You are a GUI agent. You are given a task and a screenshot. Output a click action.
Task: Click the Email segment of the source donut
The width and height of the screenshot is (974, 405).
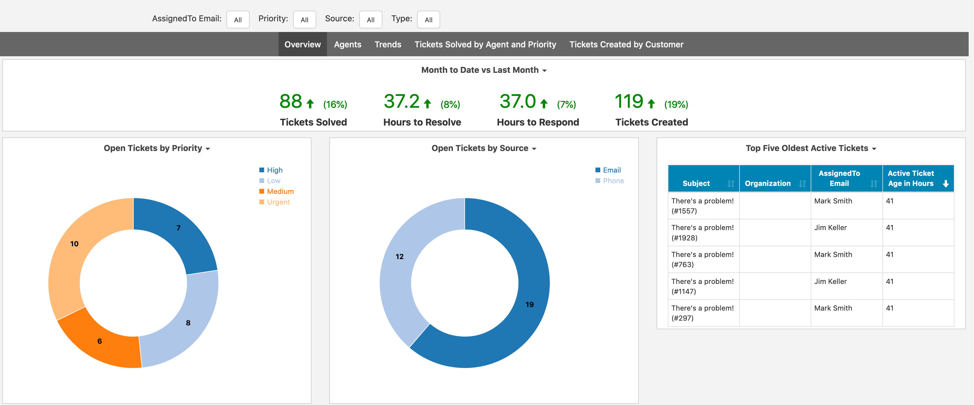pyautogui.click(x=529, y=304)
